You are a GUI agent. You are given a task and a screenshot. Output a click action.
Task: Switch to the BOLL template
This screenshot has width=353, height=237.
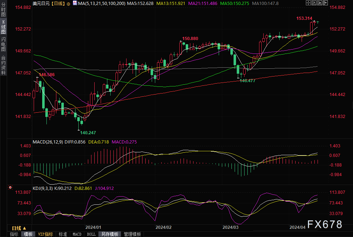pos(91,234)
